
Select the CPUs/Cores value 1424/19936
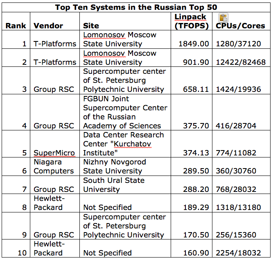pyautogui.click(x=238, y=89)
